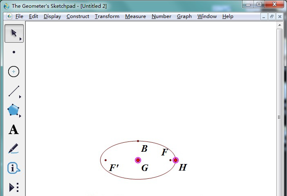This screenshot has height=196, width=287.
Task: Open the Transform menu
Action: [107, 16]
